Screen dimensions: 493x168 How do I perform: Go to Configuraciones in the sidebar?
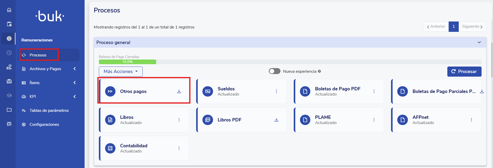click(x=44, y=125)
